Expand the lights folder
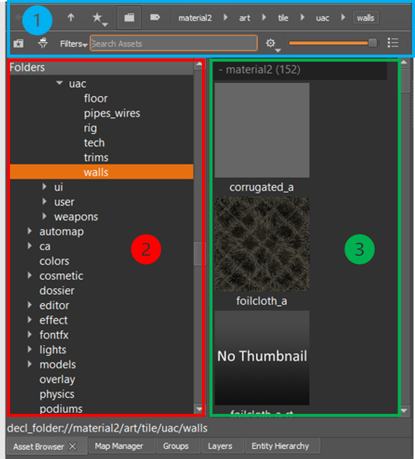Screen dimensions: 415x459 click(x=30, y=349)
